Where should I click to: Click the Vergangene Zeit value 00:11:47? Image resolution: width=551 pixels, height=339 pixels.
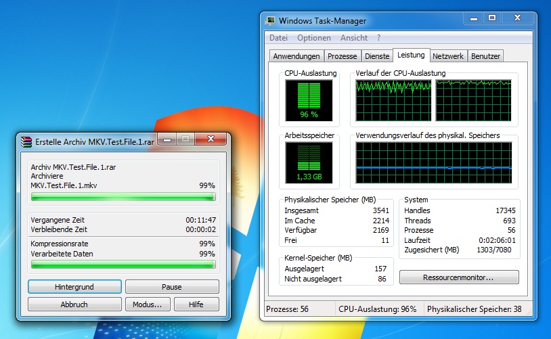(200, 220)
